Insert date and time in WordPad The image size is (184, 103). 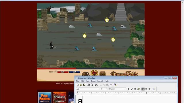pyautogui.click(x=115, y=85)
